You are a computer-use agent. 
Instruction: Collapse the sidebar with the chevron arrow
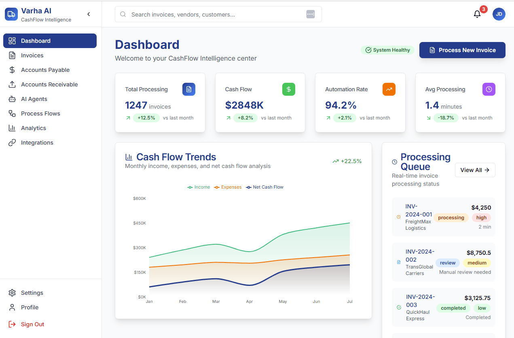(x=89, y=14)
